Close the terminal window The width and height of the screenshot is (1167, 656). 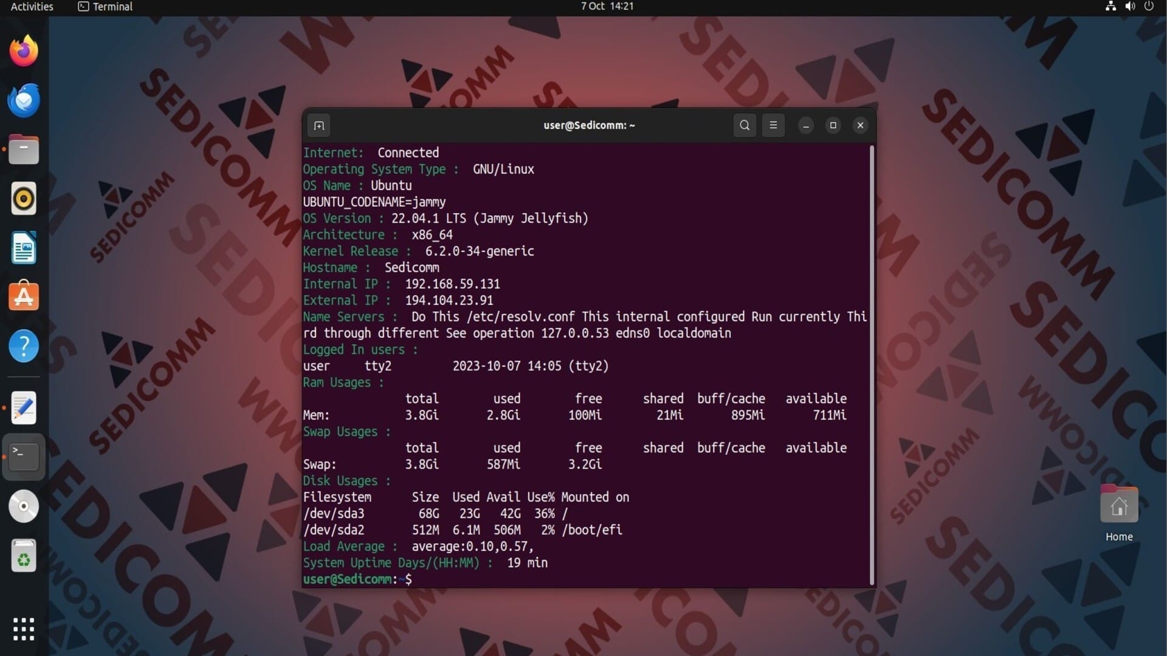pyautogui.click(x=860, y=125)
